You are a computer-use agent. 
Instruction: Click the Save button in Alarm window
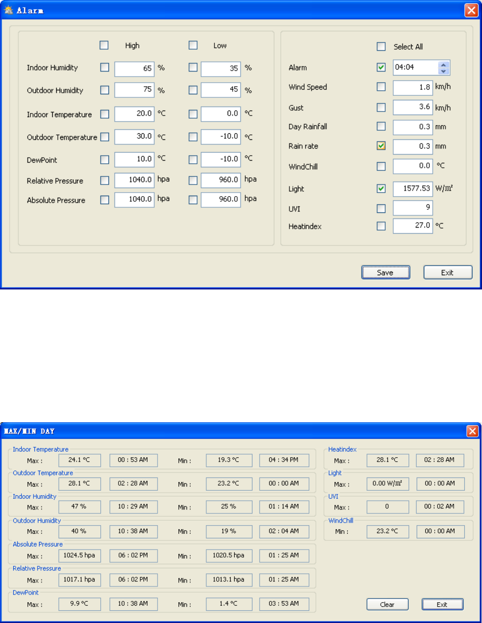(385, 272)
